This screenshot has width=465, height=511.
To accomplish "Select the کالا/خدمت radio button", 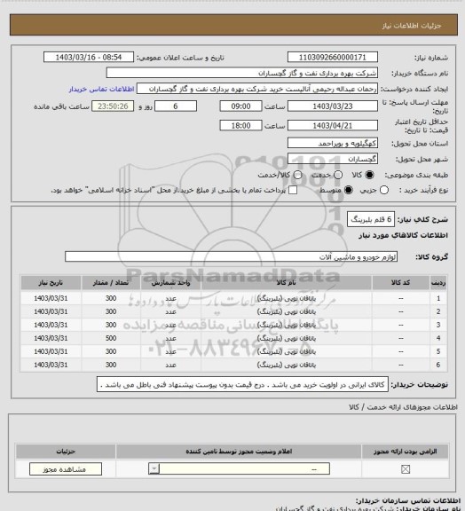I will coord(297,175).
